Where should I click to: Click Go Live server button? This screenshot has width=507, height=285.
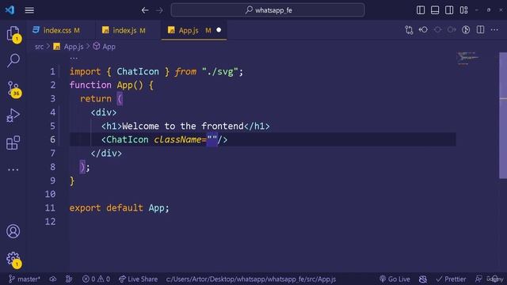point(395,279)
